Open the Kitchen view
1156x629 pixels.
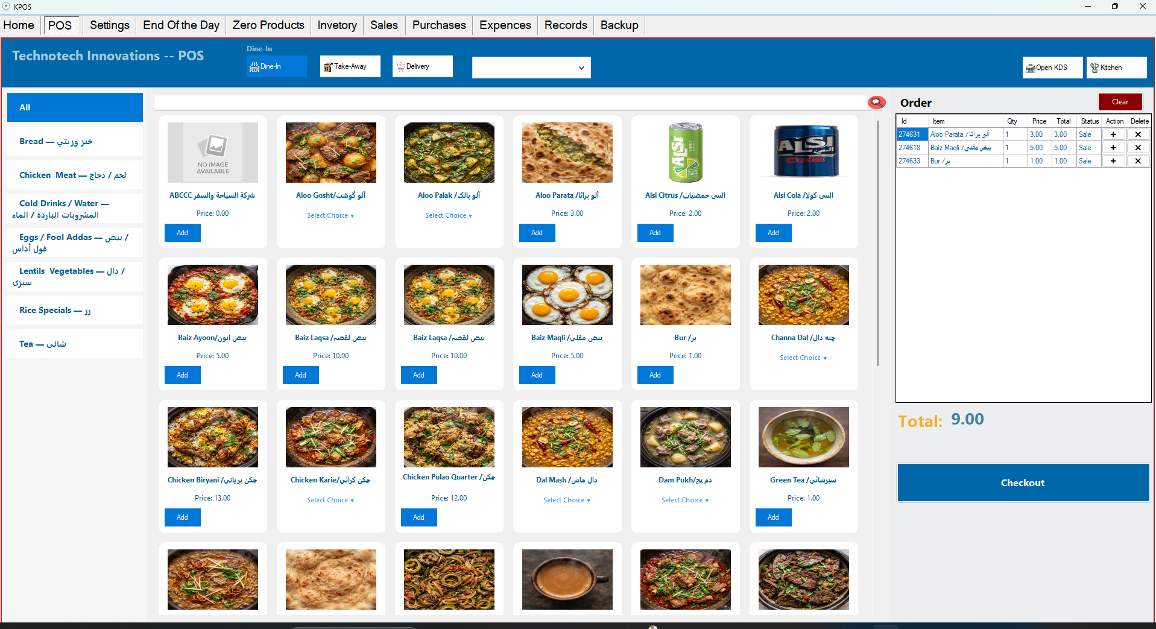pos(1117,68)
